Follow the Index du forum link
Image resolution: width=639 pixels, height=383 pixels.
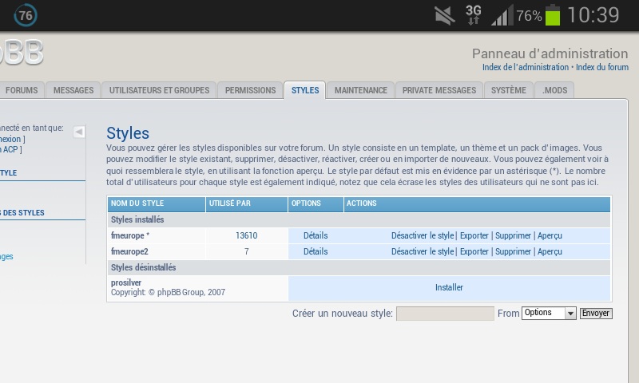(601, 68)
